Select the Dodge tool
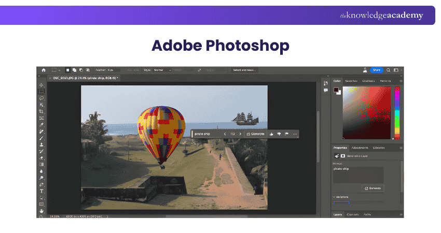Image resolution: width=441 pixels, height=233 pixels. (x=42, y=178)
